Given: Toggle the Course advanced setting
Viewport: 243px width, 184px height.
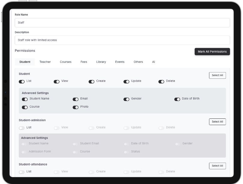Looking at the screenshot, I should tap(25, 106).
